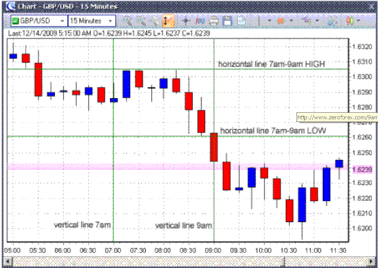Click the candlestick chart type icon
This screenshot has width=378, height=268.
(x=349, y=21)
